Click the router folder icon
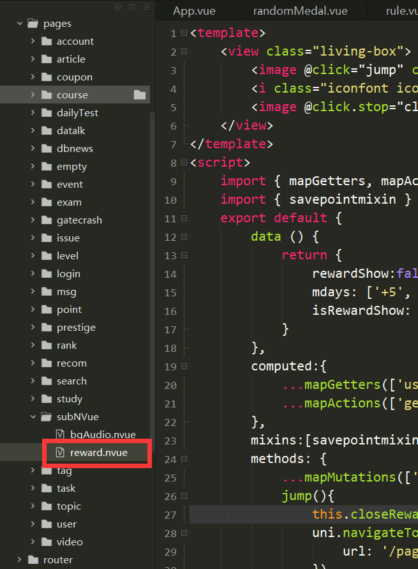Screen dimensions: 418x569 (33, 559)
